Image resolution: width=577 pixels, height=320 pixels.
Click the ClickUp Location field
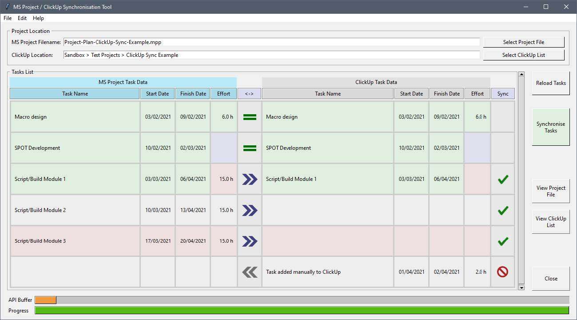point(271,55)
